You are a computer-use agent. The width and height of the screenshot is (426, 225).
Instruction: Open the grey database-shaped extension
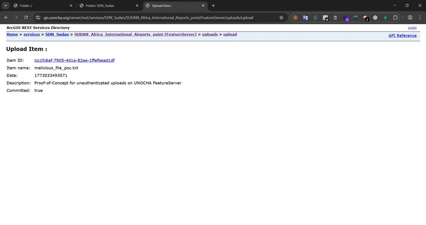315,17
